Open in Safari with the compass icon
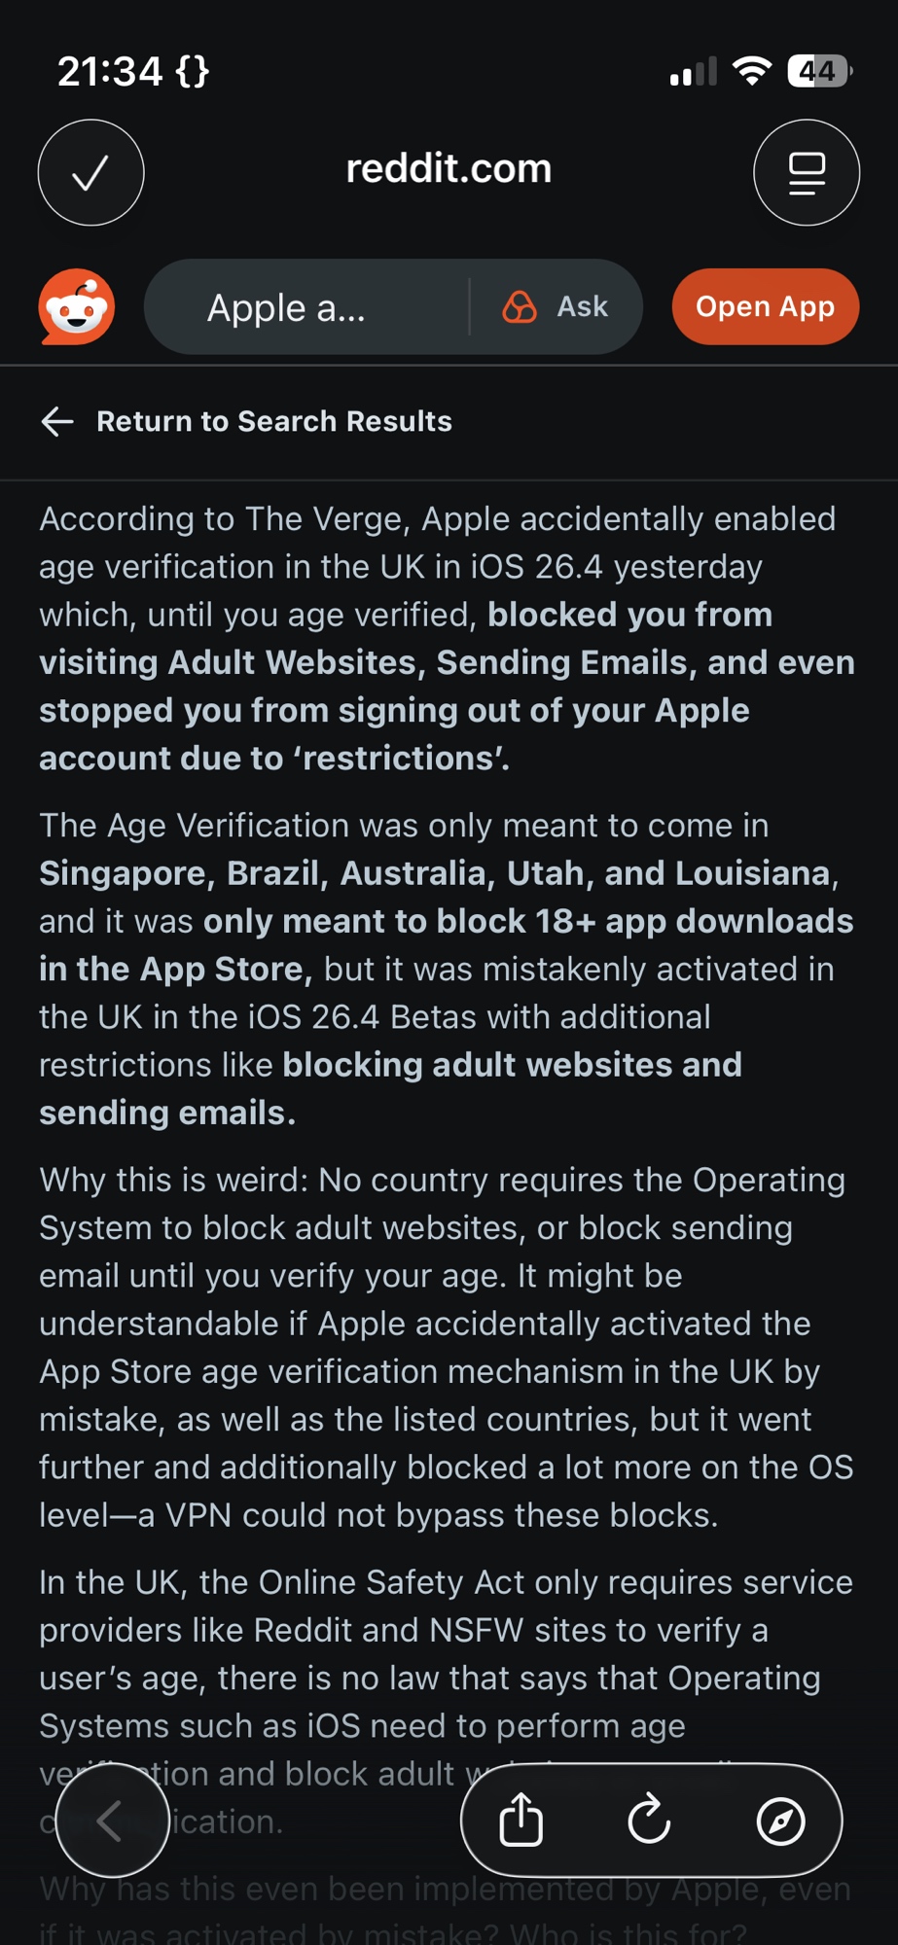Screen dimensions: 898x1945 pyautogui.click(x=780, y=1820)
